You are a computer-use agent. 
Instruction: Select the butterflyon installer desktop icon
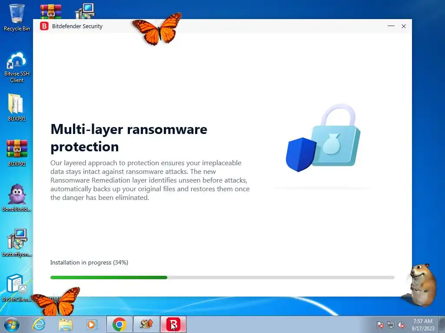17,243
